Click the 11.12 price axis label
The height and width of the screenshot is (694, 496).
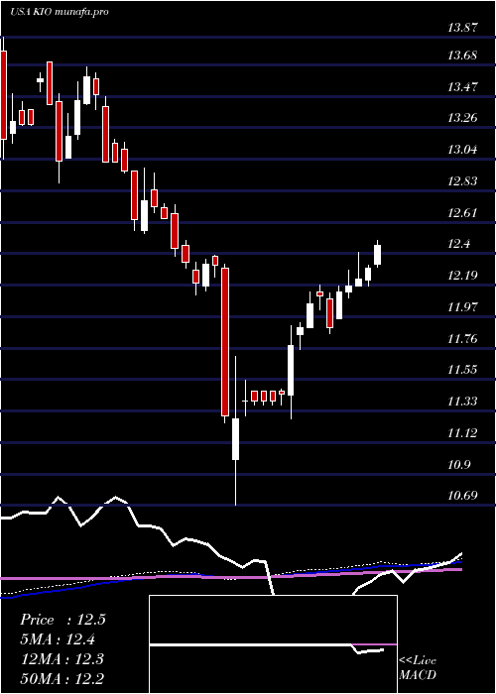pyautogui.click(x=462, y=433)
